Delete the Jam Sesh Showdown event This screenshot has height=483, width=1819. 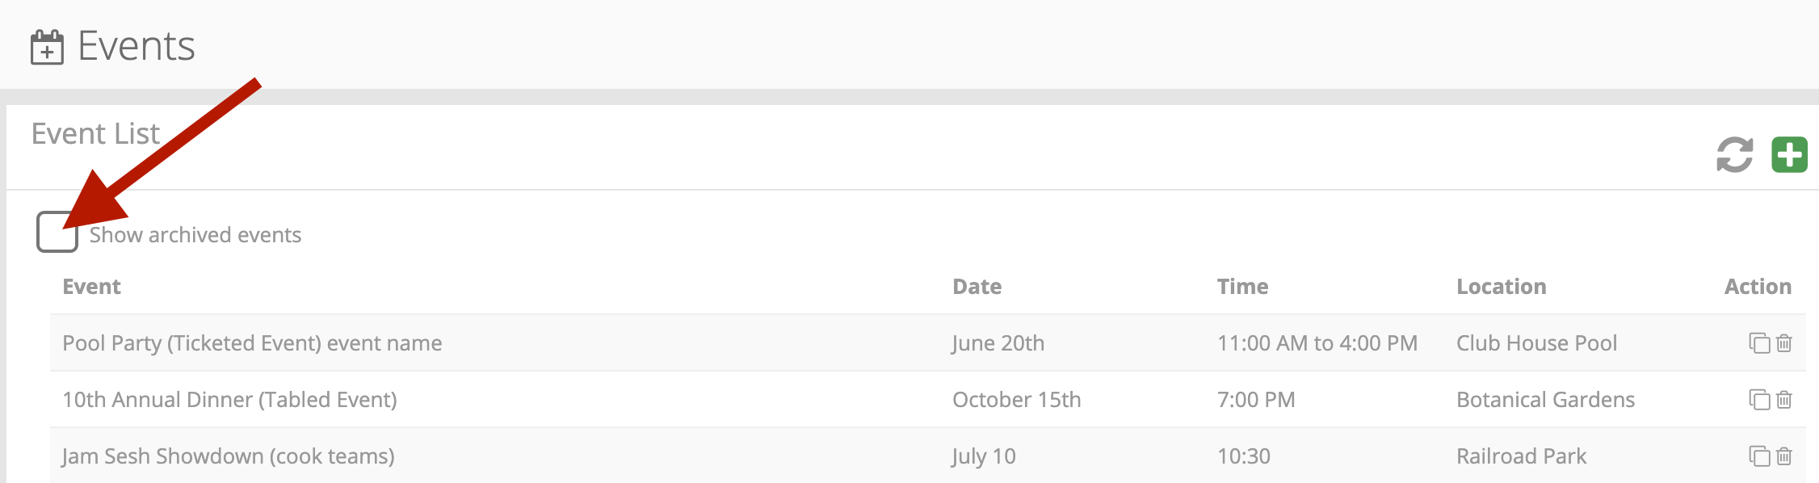pos(1784,456)
